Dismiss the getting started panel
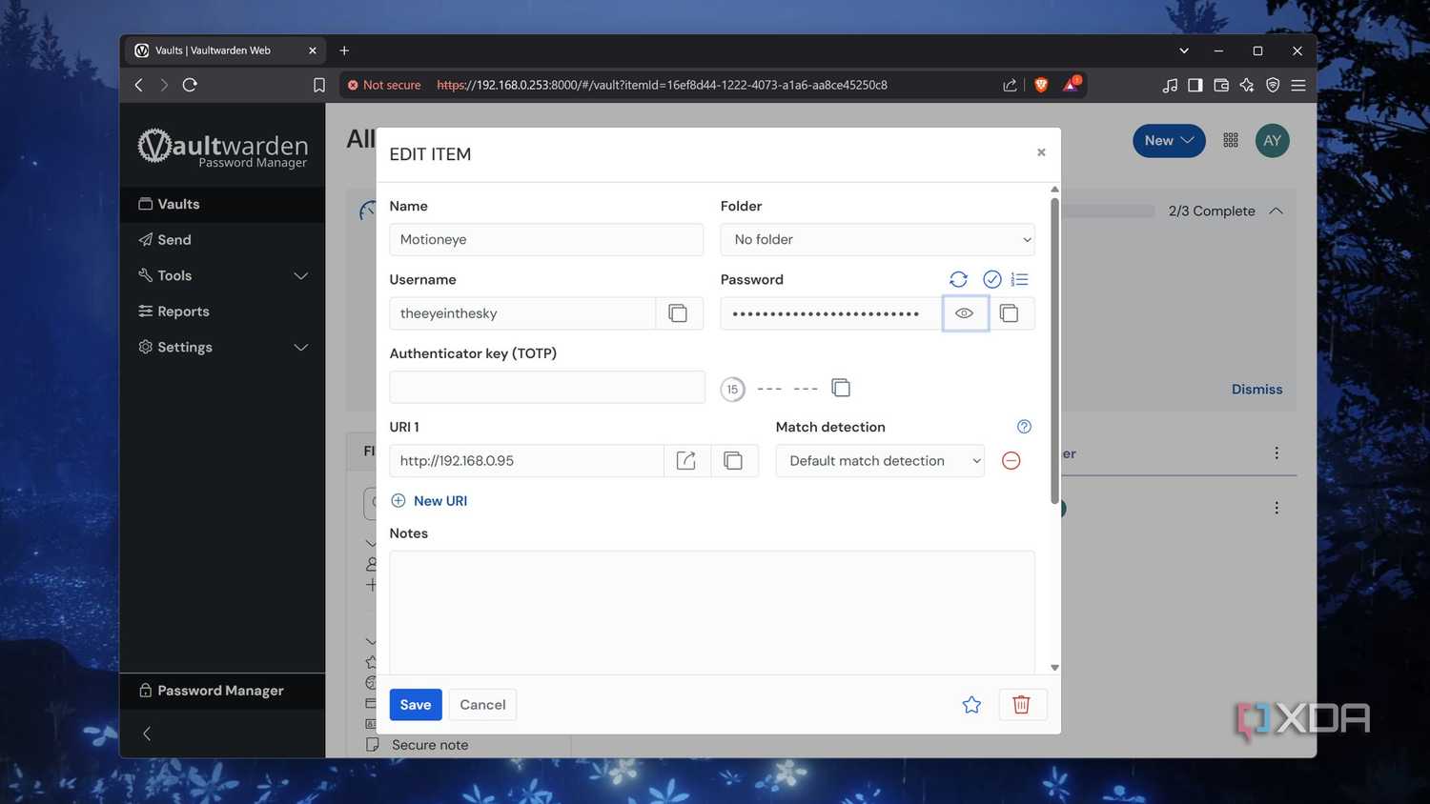Image resolution: width=1430 pixels, height=804 pixels. pyautogui.click(x=1256, y=390)
